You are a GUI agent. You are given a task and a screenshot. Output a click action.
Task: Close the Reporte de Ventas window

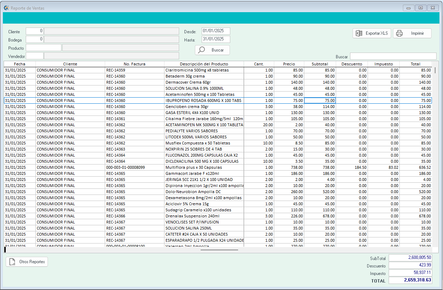click(433, 8)
